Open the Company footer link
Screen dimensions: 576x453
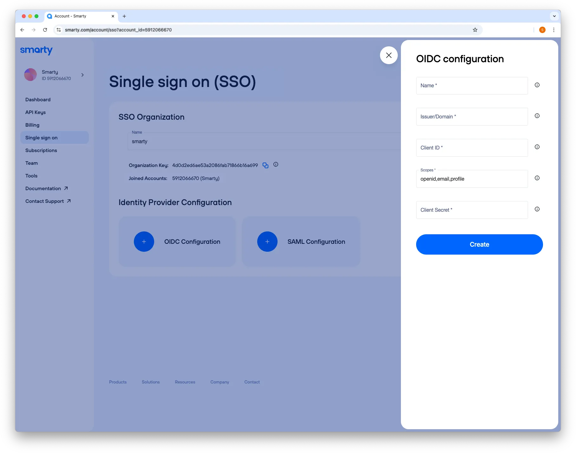click(x=219, y=382)
